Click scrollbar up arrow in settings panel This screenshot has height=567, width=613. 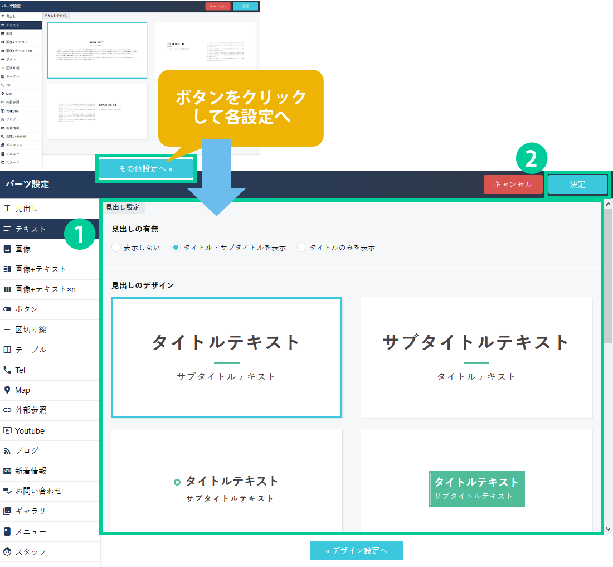pyautogui.click(x=608, y=205)
